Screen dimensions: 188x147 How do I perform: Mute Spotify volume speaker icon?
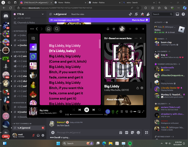pyautogui.click(x=131, y=112)
